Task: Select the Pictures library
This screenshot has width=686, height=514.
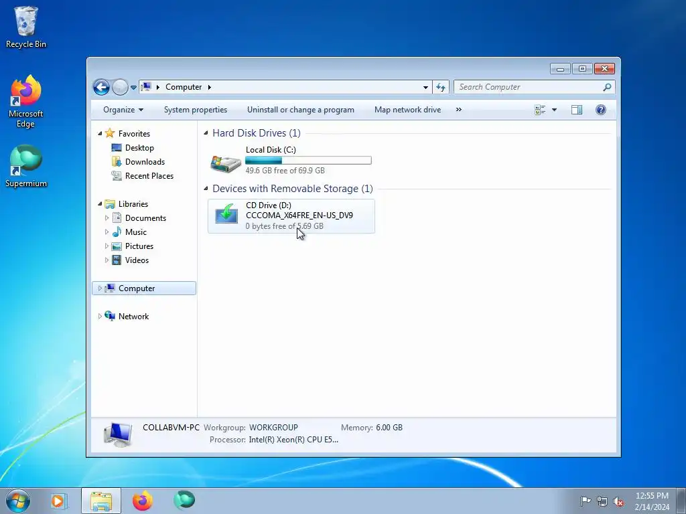Action: pyautogui.click(x=139, y=246)
